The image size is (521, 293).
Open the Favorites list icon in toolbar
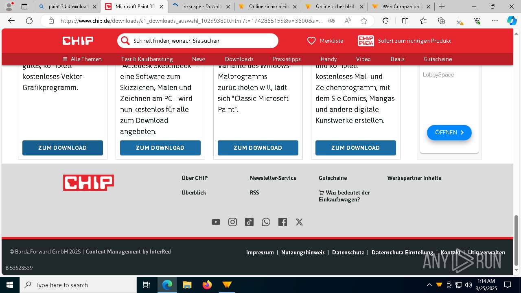coord(423,21)
